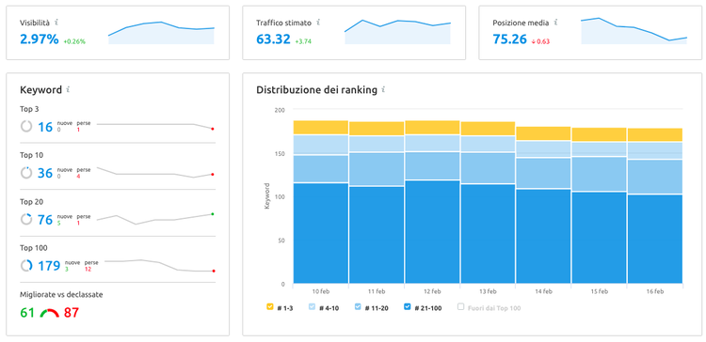
Task: Select the Traffico stimato sparkline chart
Action: point(397,31)
